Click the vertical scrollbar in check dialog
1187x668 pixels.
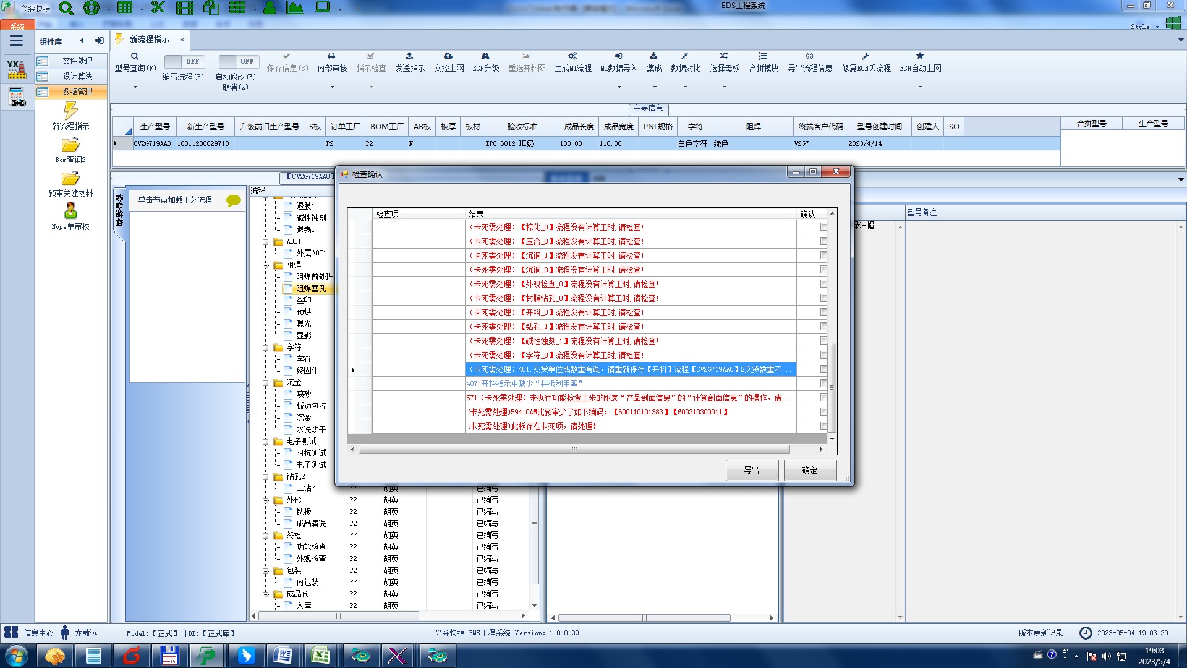coord(832,388)
